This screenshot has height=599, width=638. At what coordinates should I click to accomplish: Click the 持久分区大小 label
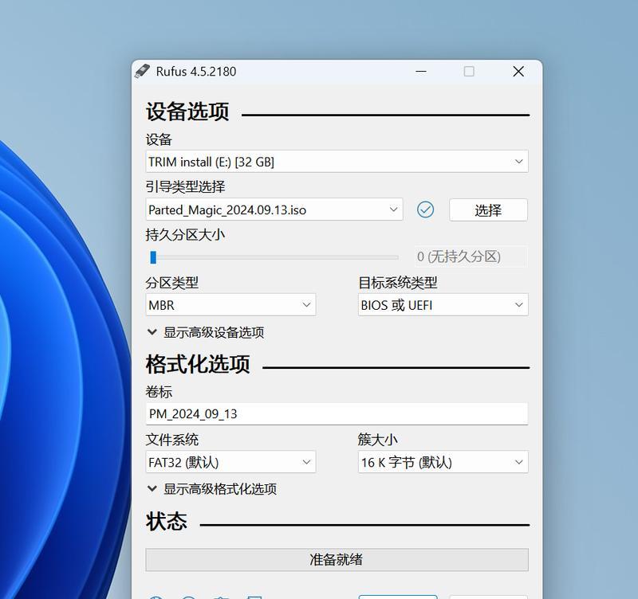coord(185,234)
